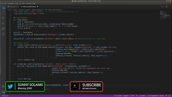Change end of line sequence LF
The height and width of the screenshot is (97, 172).
click(x=137, y=96)
